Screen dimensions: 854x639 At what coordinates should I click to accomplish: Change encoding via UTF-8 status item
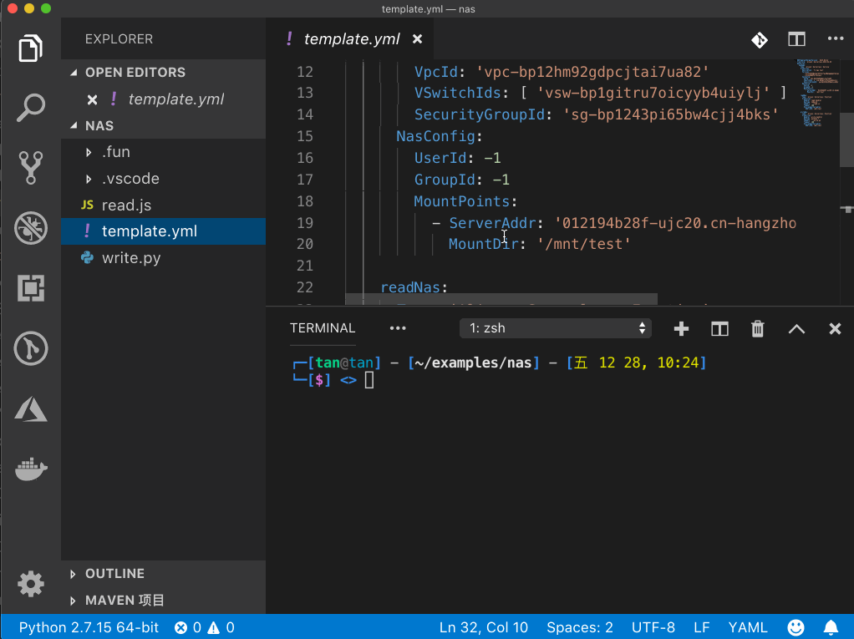pyautogui.click(x=653, y=627)
